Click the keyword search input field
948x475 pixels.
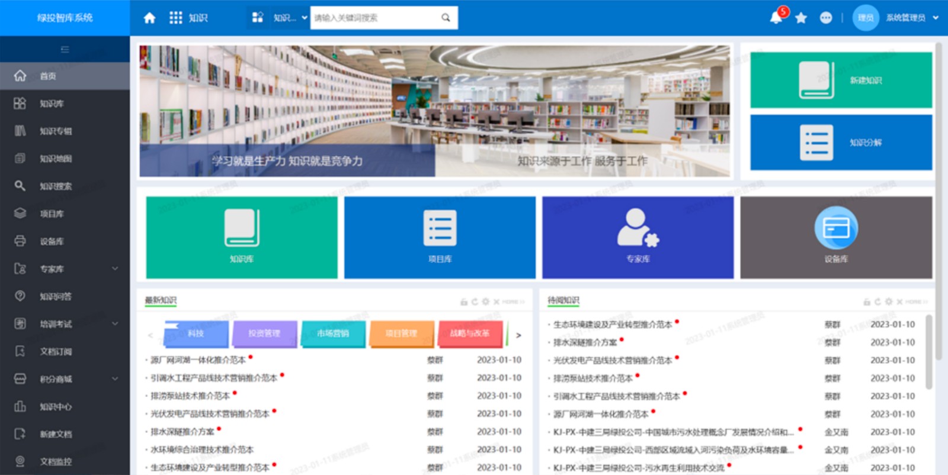373,18
